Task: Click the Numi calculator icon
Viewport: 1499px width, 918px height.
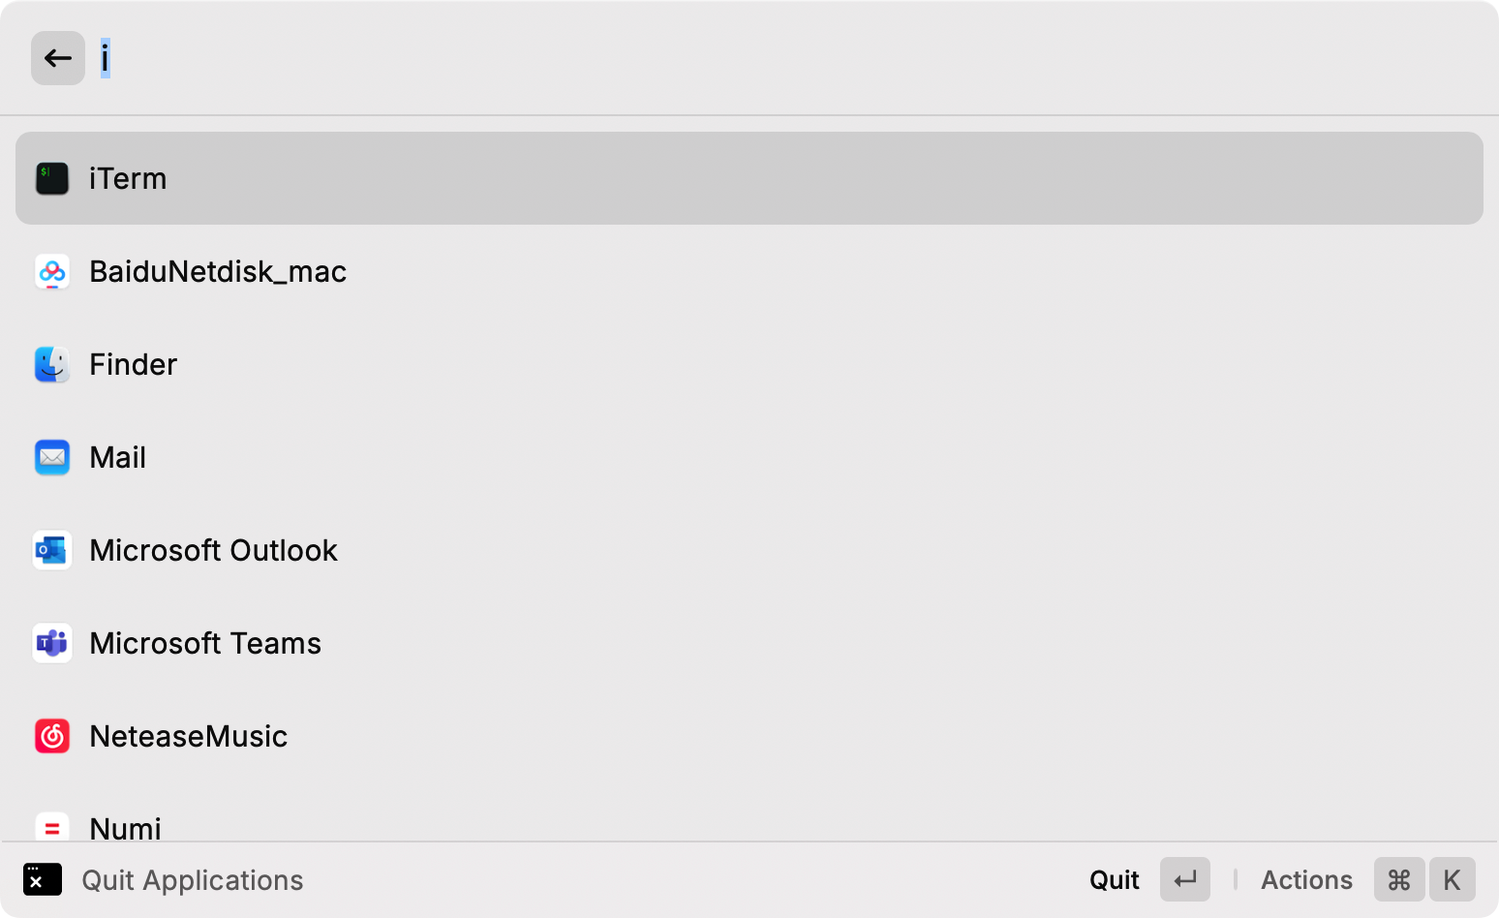Action: pos(52,826)
